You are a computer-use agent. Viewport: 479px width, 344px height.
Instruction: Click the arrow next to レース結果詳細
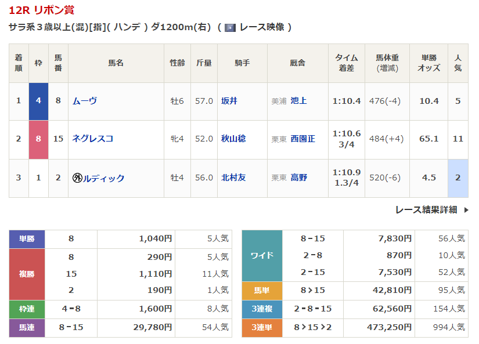point(466,210)
